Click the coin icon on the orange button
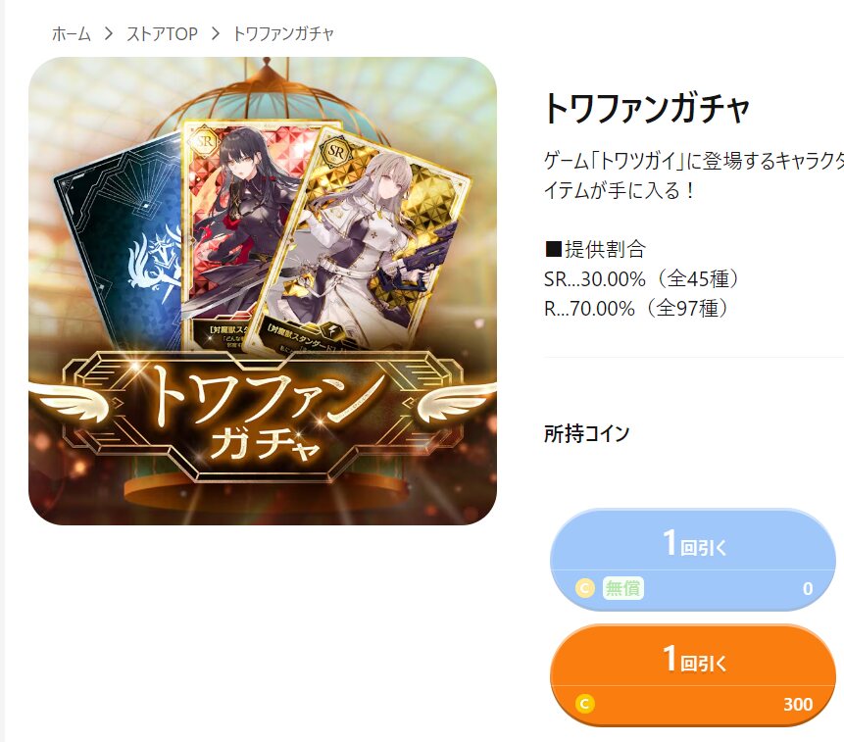This screenshot has height=742, width=844. coord(585,703)
